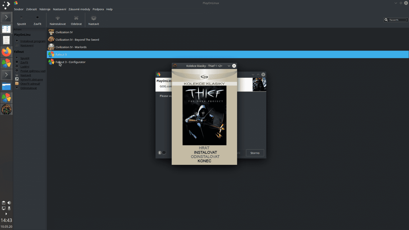The height and width of the screenshot is (230, 409).
Task: Click the Zavřít stop icon in the toolbar
Action: (37, 17)
